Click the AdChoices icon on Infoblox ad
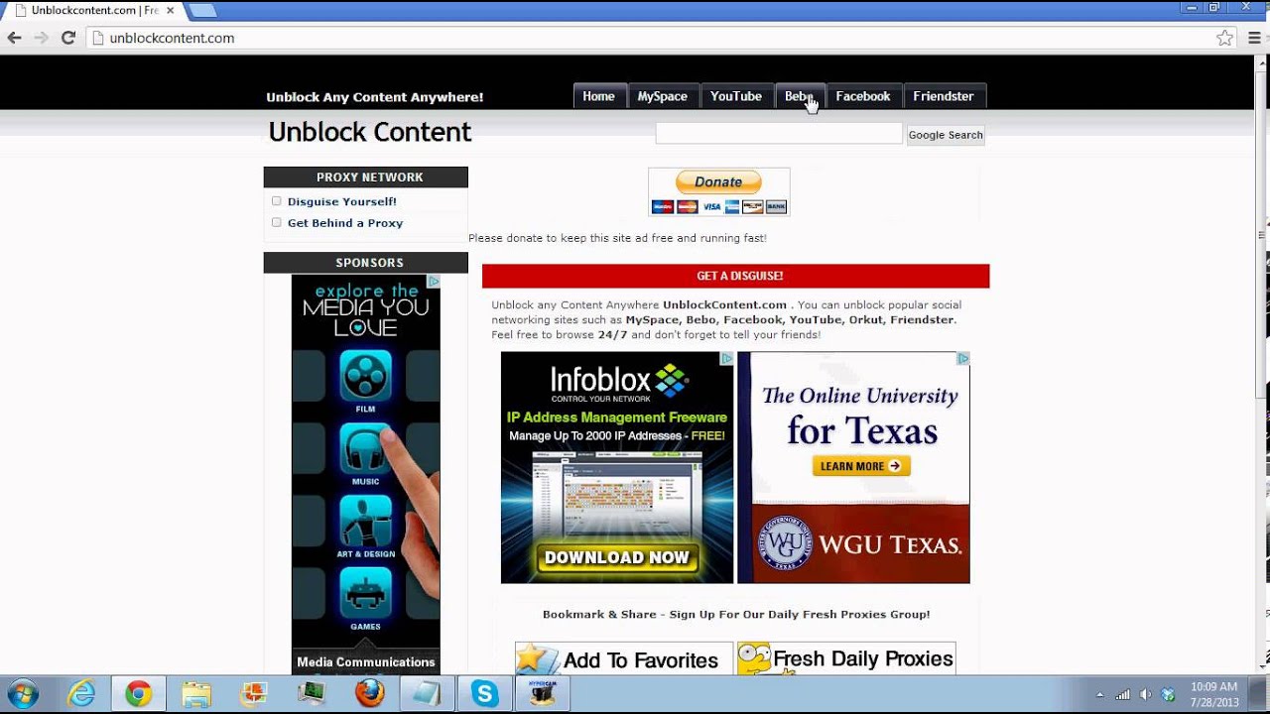The width and height of the screenshot is (1270, 714). 727,358
